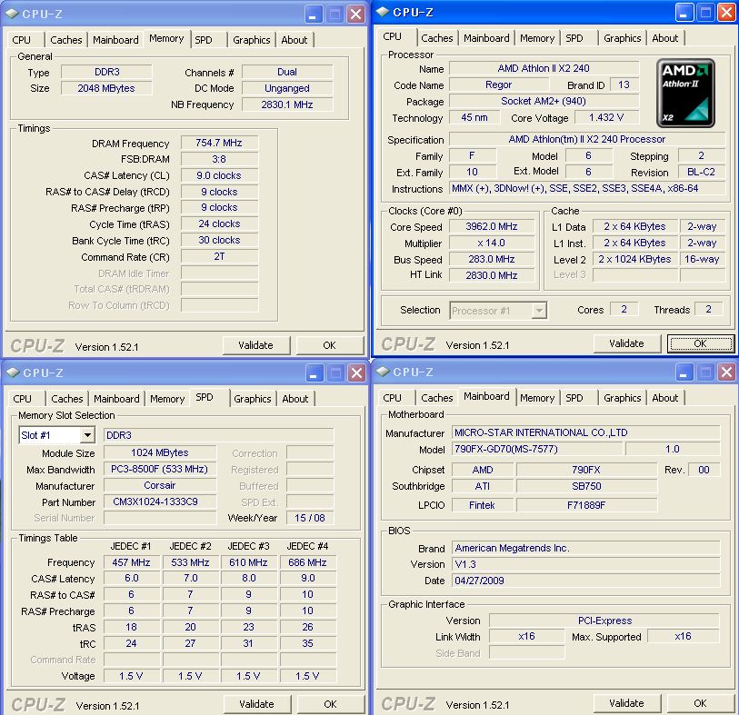Open CPU tab in Memory window
The width and height of the screenshot is (739, 715).
pyautogui.click(x=22, y=40)
